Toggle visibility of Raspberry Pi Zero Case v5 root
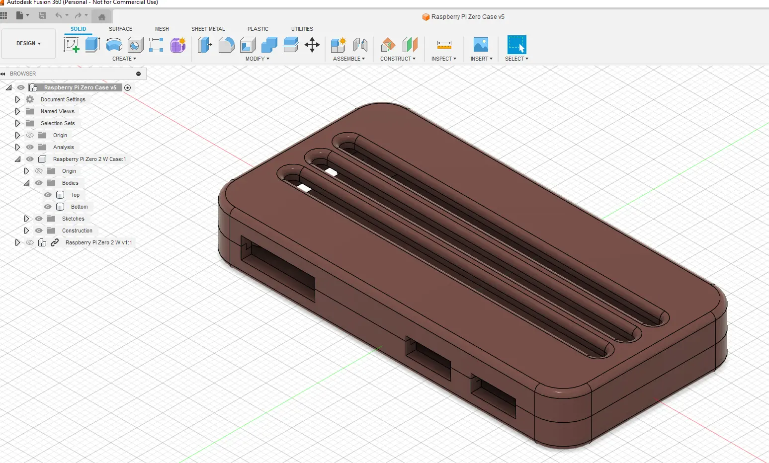This screenshot has width=769, height=463. pyautogui.click(x=21, y=87)
